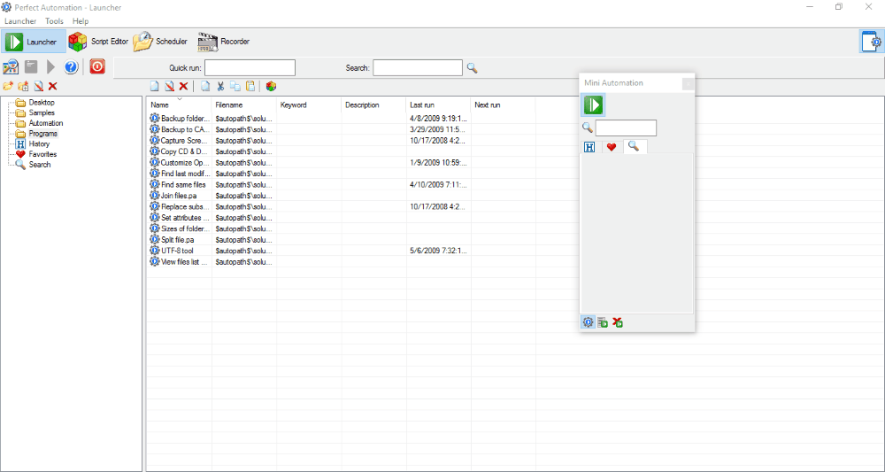885x472 pixels.
Task: Select the 'Split file.pa' script row
Action: (x=341, y=239)
